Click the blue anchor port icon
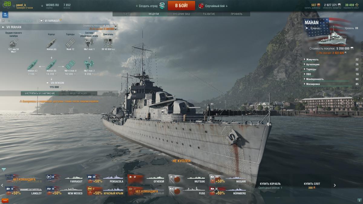Image resolution: width=363 pixels, height=204 pixels. [x=5, y=15]
